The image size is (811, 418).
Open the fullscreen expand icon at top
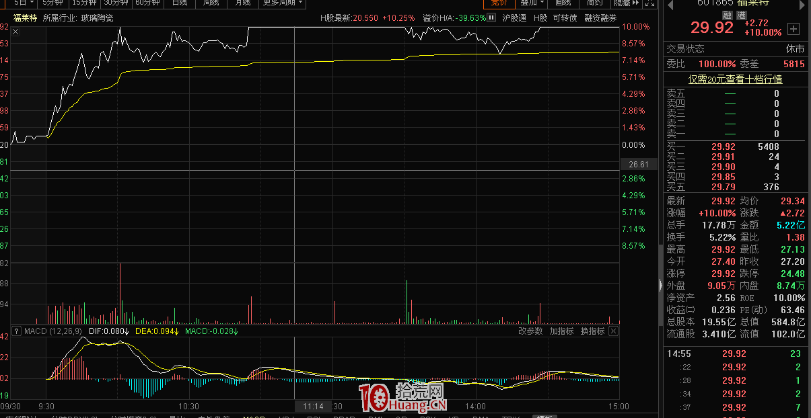point(649,3)
